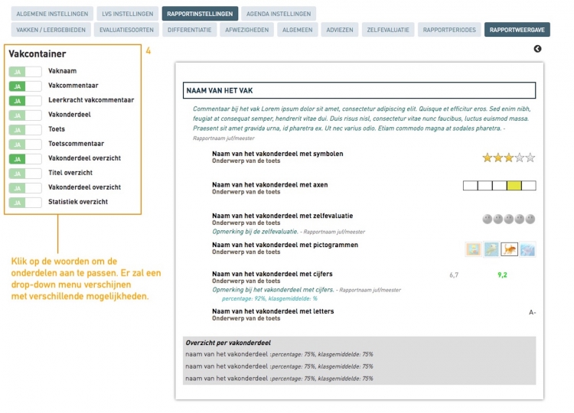
Task: Click the last empty axen box
Action: pos(529,185)
